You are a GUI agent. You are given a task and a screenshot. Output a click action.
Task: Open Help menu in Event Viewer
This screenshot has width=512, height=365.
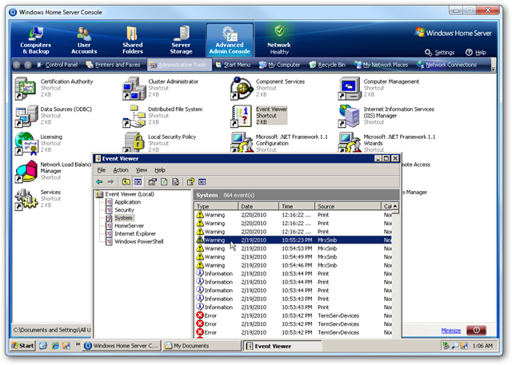pyautogui.click(x=160, y=170)
